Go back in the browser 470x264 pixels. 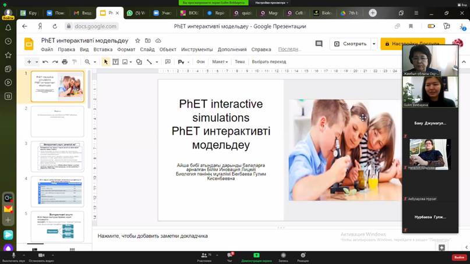[25, 26]
